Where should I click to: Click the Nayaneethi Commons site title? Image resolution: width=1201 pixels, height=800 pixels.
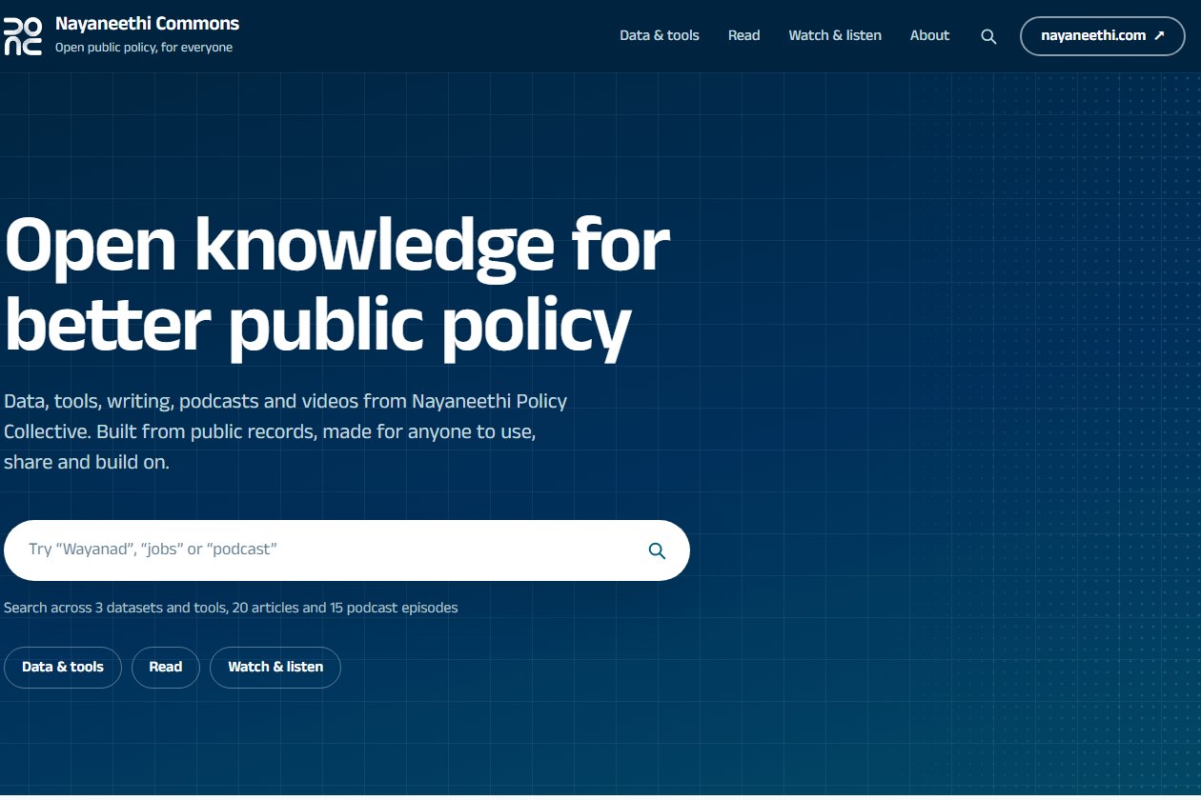148,24
